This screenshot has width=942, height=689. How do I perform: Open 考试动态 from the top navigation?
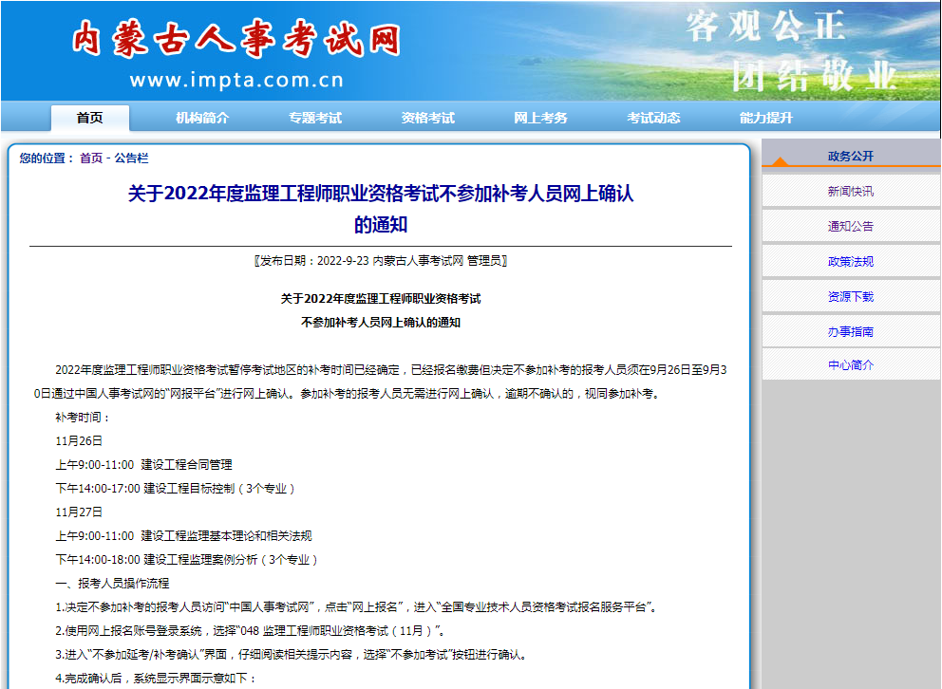653,118
